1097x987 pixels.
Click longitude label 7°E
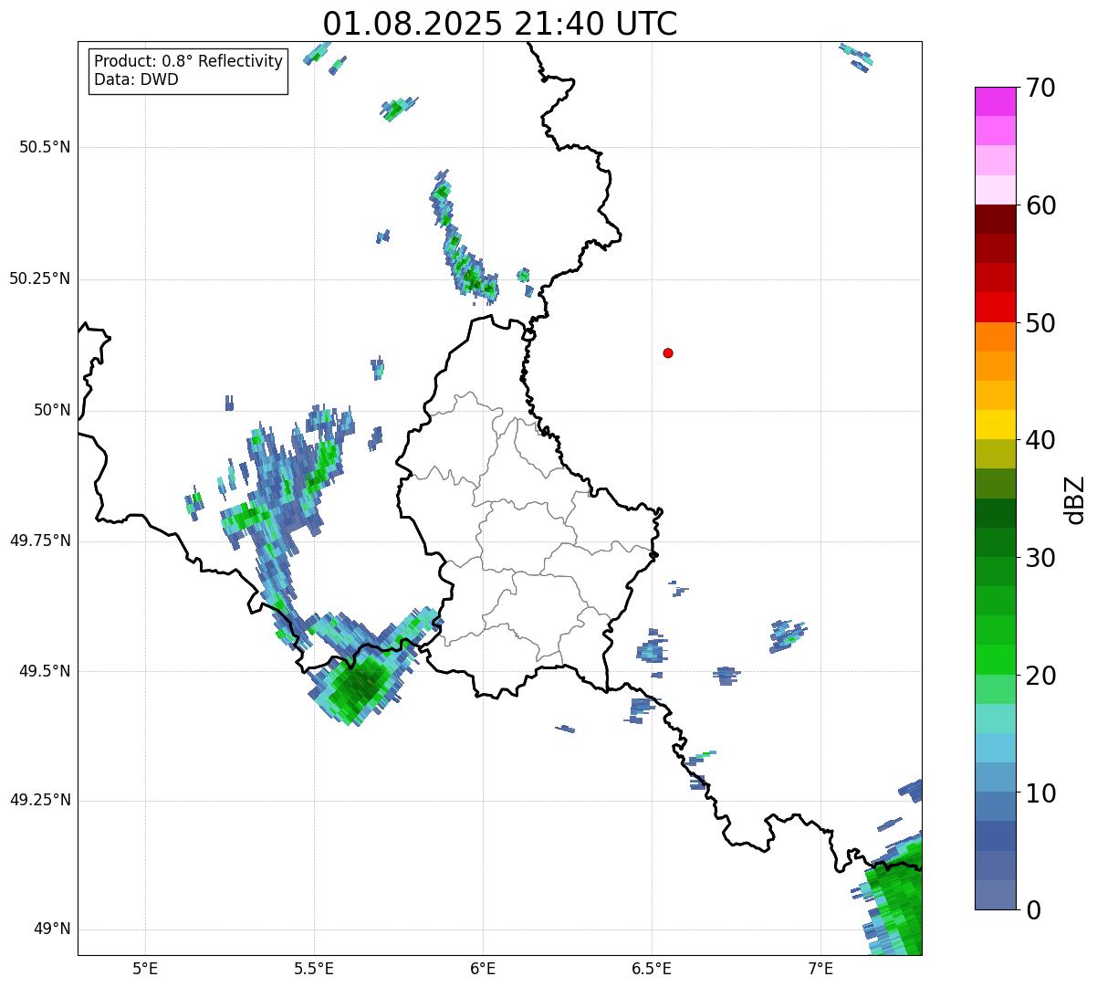coord(820,968)
